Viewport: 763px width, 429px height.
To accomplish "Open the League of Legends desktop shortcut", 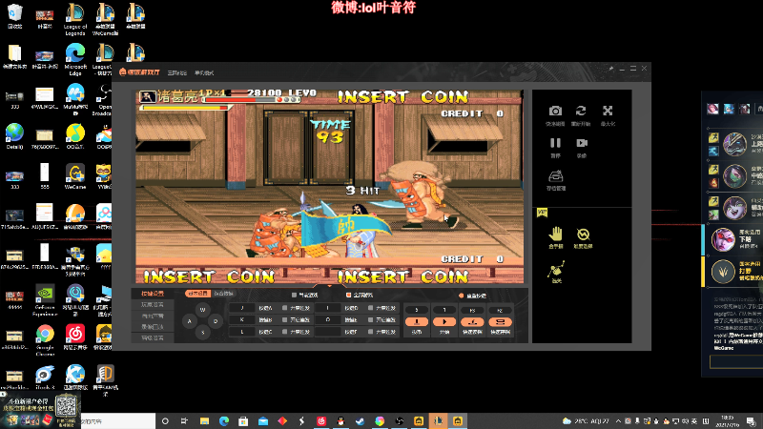I will [75, 19].
